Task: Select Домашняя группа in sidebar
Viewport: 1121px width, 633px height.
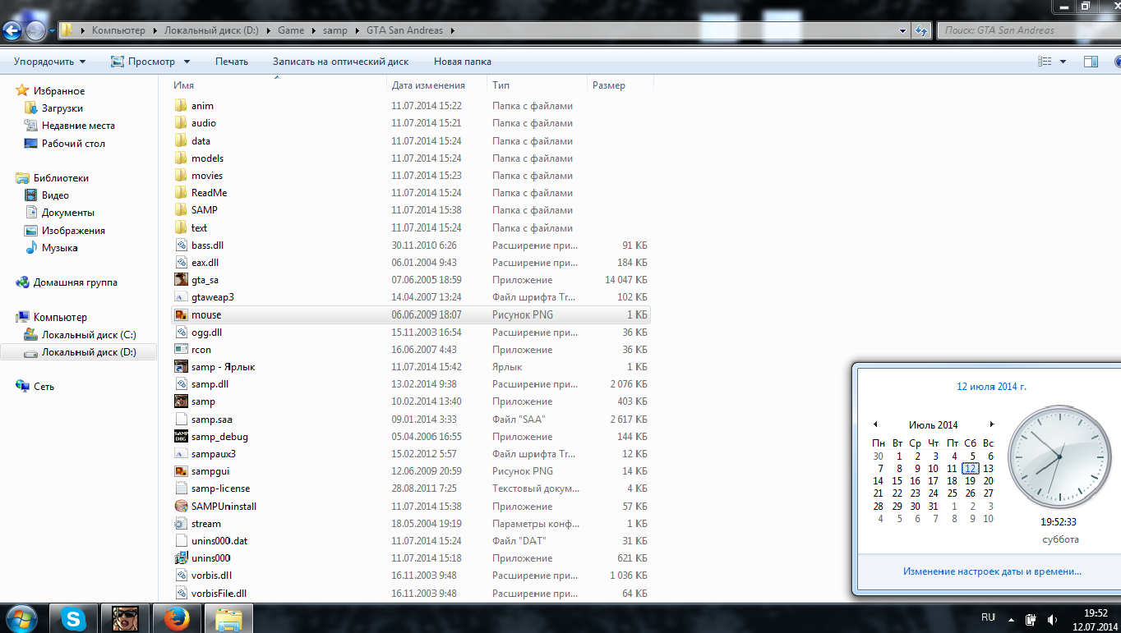Action: [75, 282]
